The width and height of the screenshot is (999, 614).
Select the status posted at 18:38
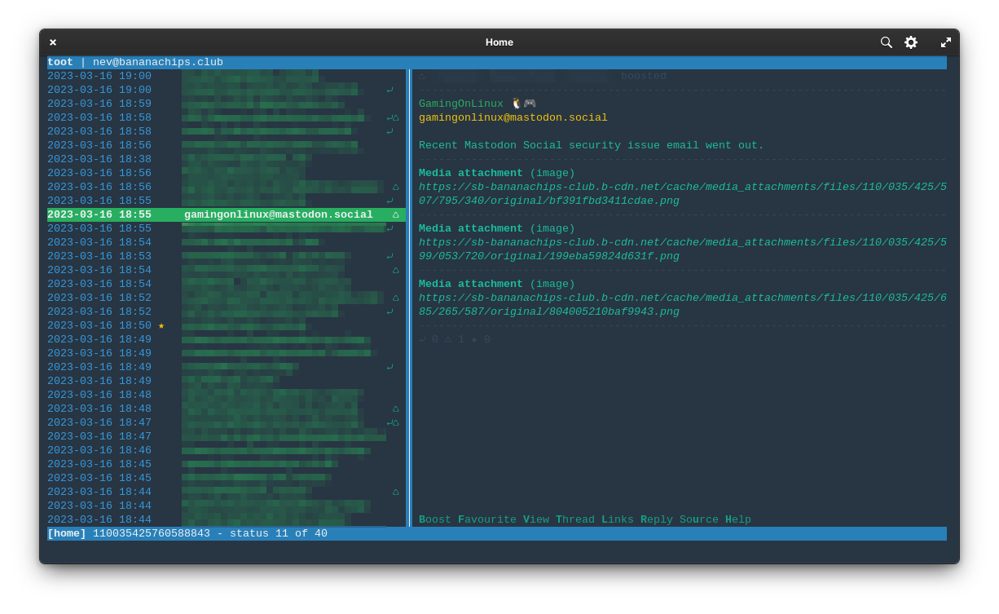point(99,160)
